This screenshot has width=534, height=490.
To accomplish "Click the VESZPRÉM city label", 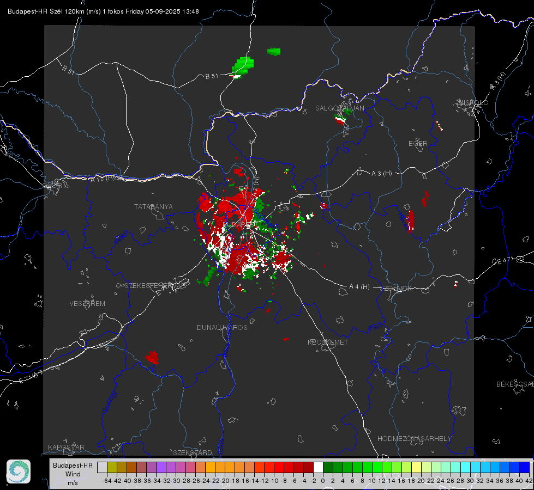I will [87, 304].
